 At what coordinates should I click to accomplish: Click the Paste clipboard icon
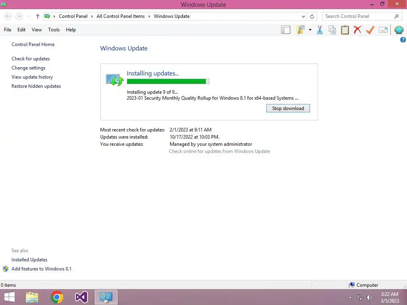tap(345, 30)
